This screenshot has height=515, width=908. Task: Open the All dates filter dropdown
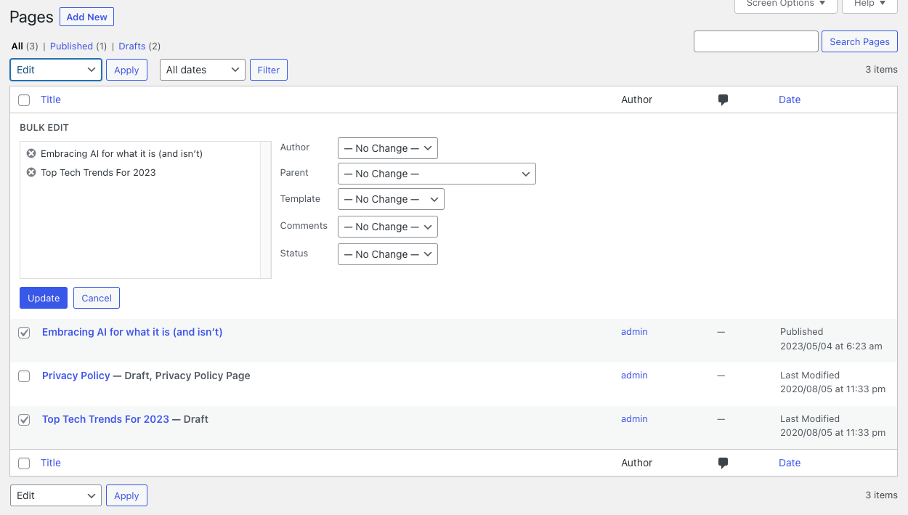[202, 70]
